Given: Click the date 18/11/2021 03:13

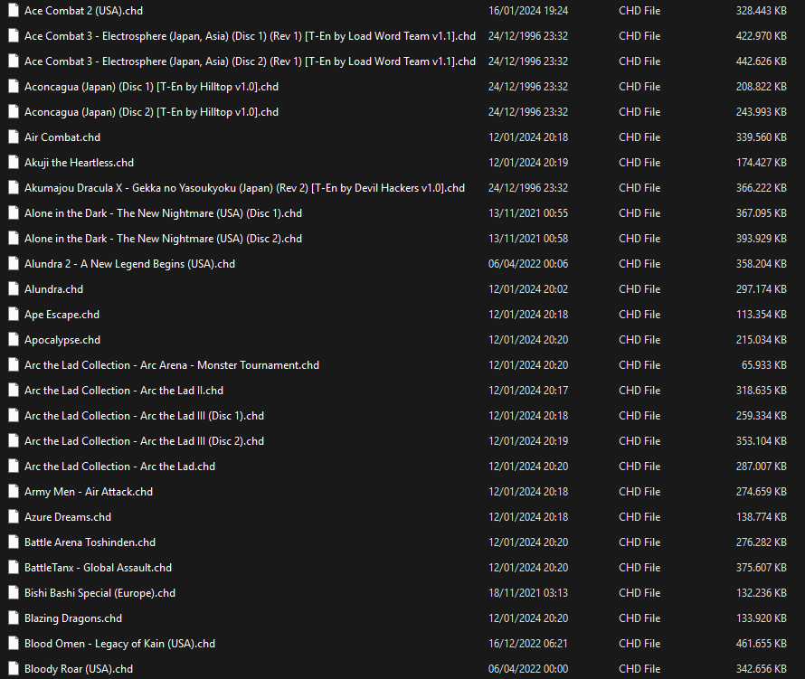Looking at the screenshot, I should [527, 593].
